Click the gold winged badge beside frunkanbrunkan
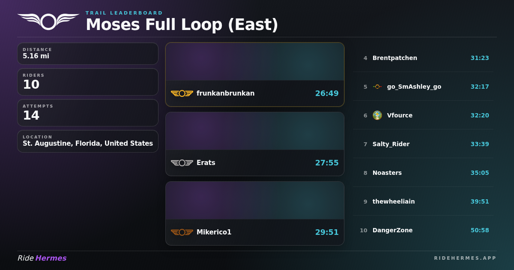This screenshot has height=270, width=514. pos(182,93)
